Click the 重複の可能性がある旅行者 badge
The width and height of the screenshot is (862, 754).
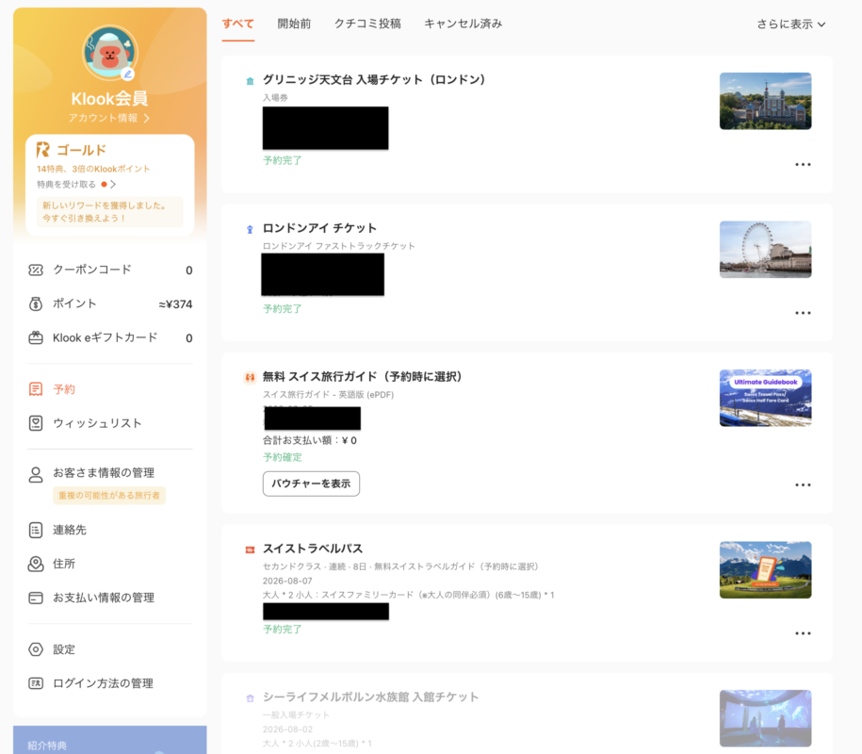pyautogui.click(x=109, y=496)
